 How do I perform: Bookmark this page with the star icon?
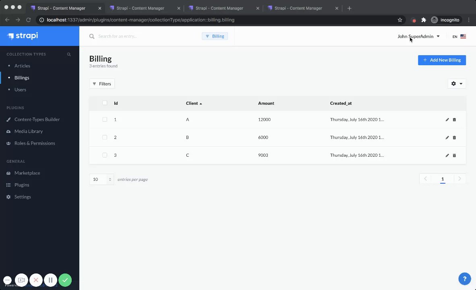point(400,20)
